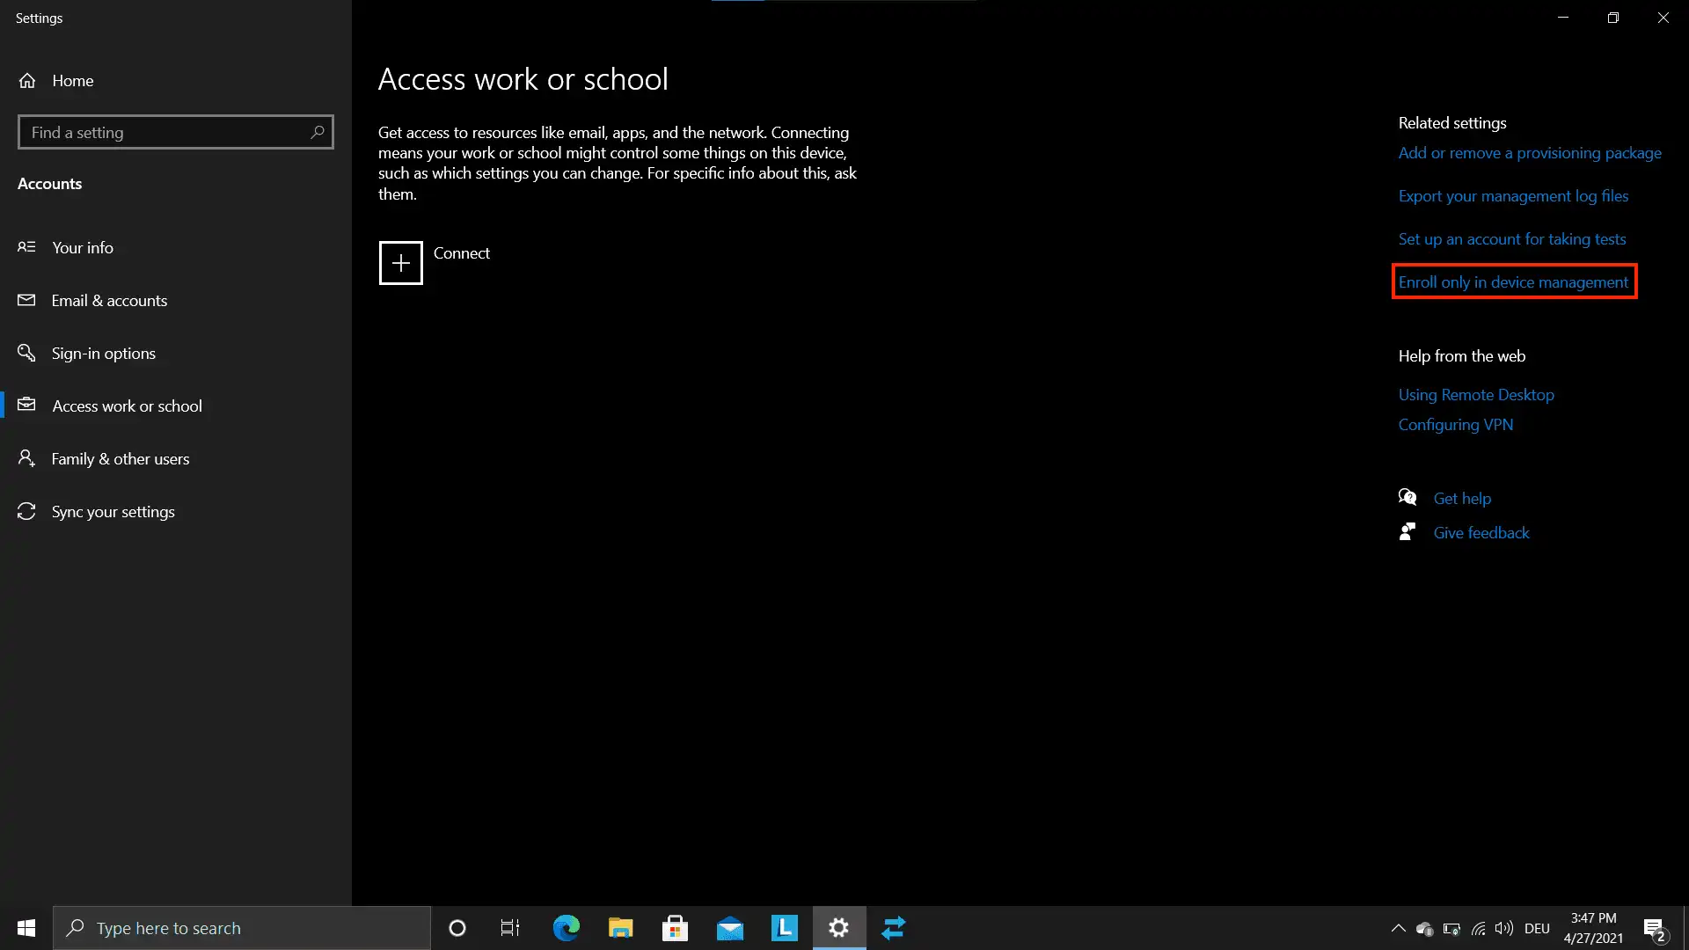Click the Get help link
Screen dimensions: 1689x950
pyautogui.click(x=1462, y=499)
